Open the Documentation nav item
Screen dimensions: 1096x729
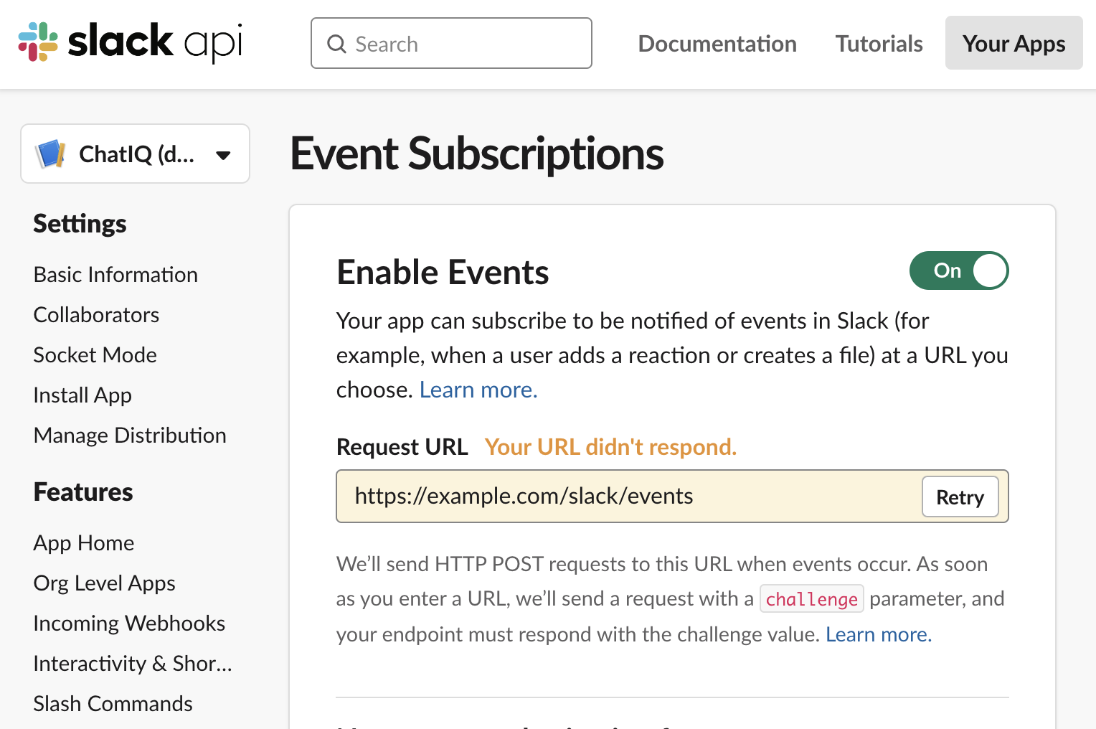click(717, 44)
